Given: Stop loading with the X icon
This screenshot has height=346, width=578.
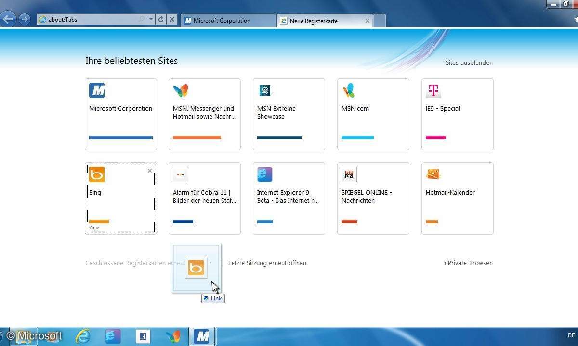Looking at the screenshot, I should [172, 20].
